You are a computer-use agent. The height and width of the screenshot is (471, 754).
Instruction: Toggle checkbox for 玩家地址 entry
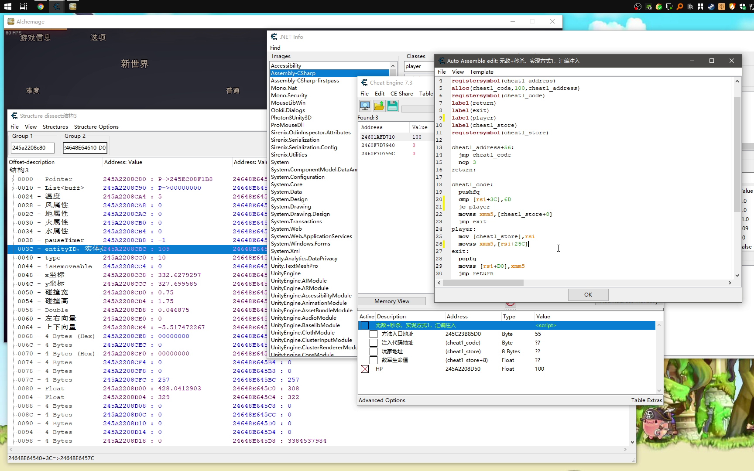tap(374, 352)
